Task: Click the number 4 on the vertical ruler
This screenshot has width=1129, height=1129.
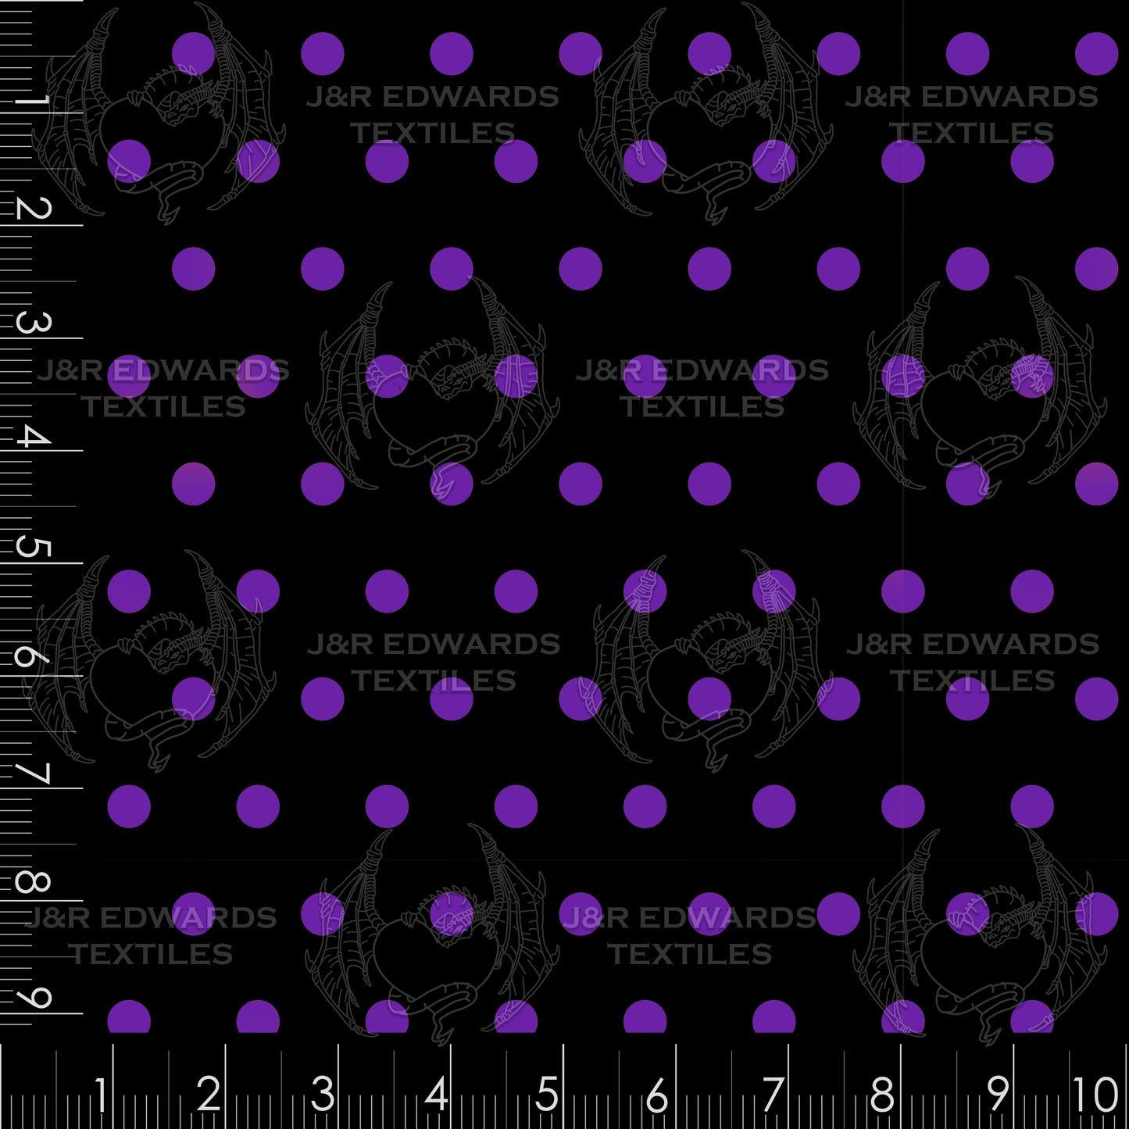Action: click(x=34, y=436)
